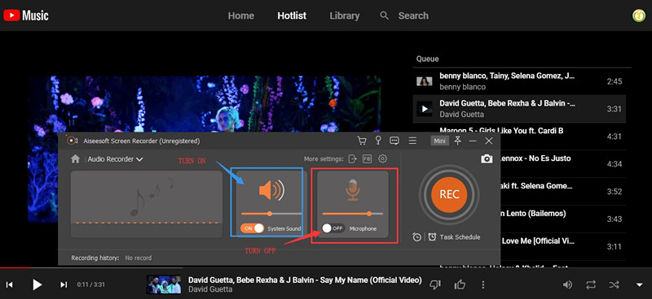
Task: Open the gear preferences icon
Action: [x=382, y=158]
